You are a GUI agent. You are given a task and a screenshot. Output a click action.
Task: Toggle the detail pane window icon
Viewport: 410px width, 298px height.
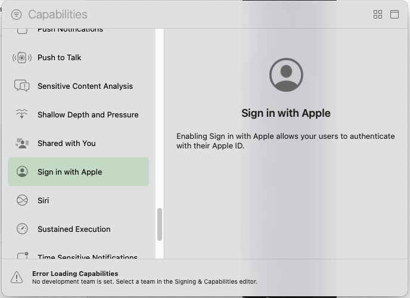(395, 14)
